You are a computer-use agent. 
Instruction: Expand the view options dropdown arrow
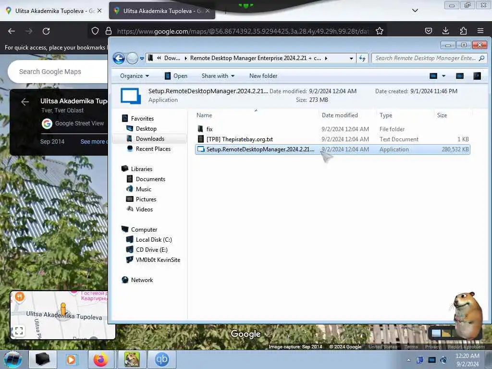tap(443, 76)
